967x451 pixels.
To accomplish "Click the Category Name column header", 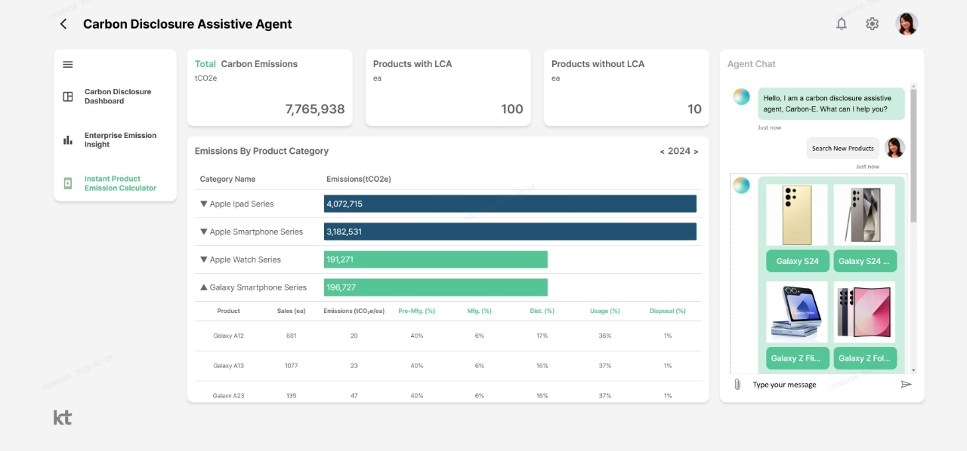I will [227, 179].
